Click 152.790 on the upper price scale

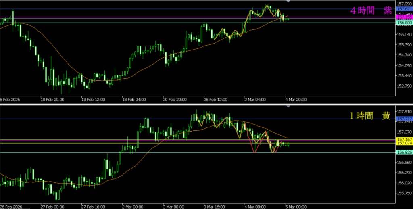(x=404, y=86)
